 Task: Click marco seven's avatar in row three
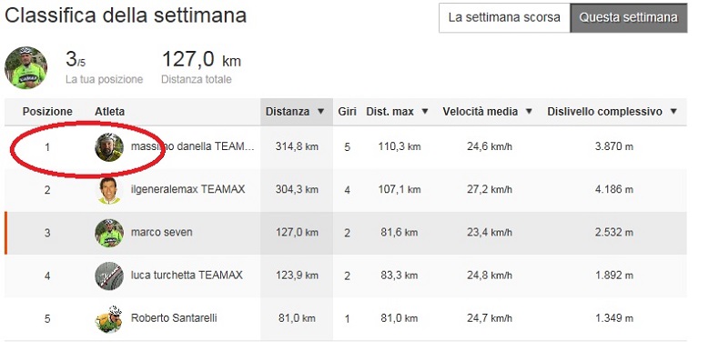click(x=109, y=233)
